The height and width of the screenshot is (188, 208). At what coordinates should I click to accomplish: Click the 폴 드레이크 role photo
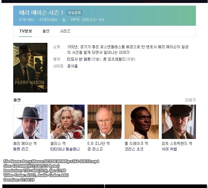(x=142, y=122)
